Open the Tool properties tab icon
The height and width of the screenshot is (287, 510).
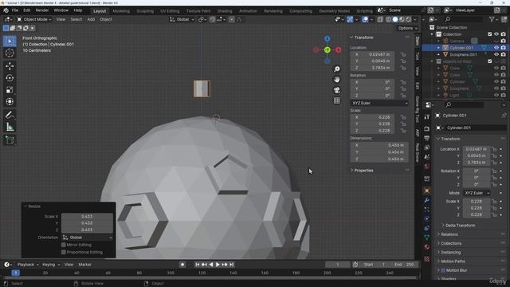pyautogui.click(x=427, y=117)
